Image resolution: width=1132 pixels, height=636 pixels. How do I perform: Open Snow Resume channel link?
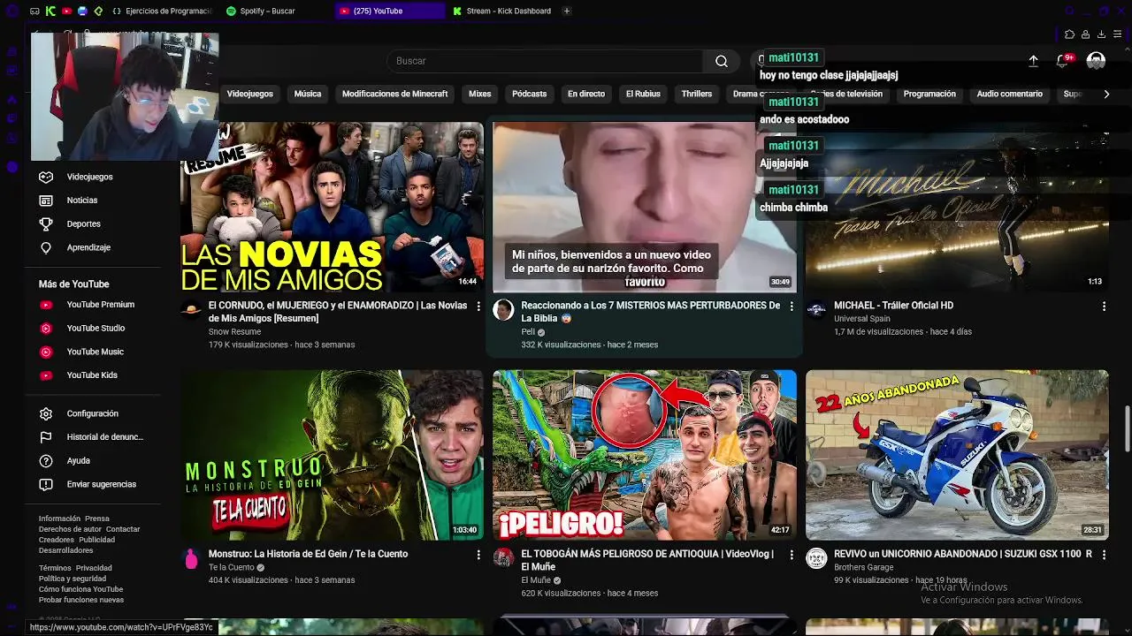[234, 332]
